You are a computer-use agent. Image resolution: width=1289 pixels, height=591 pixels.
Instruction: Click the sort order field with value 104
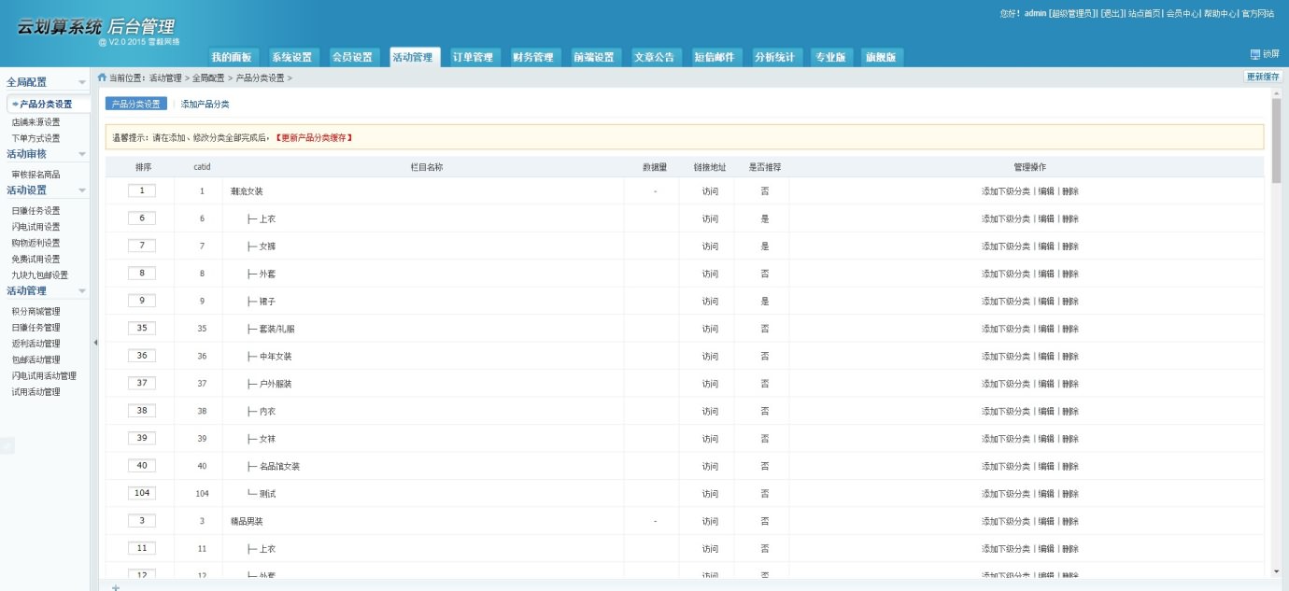[142, 493]
